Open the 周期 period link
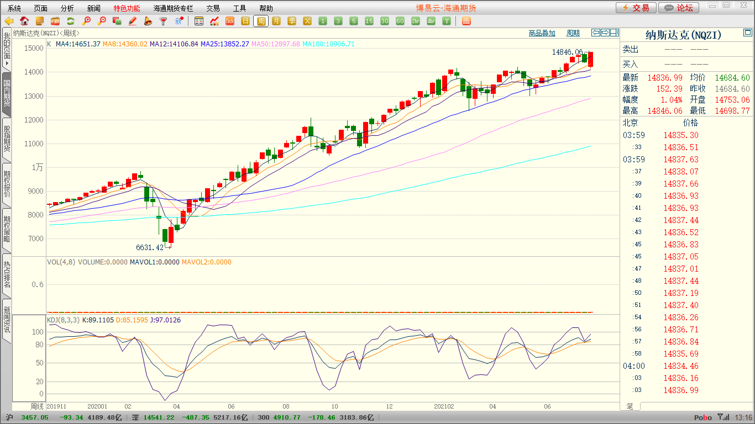The height and width of the screenshot is (424, 755). pos(573,33)
